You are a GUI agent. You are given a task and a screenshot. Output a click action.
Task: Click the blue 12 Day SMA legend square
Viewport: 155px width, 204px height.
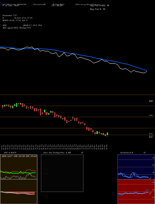[3, 5]
